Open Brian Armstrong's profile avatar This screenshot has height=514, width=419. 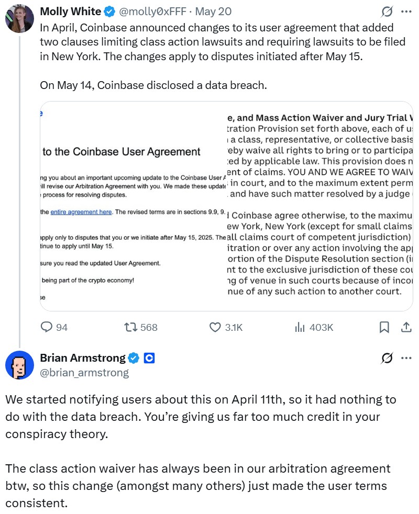coord(19,365)
